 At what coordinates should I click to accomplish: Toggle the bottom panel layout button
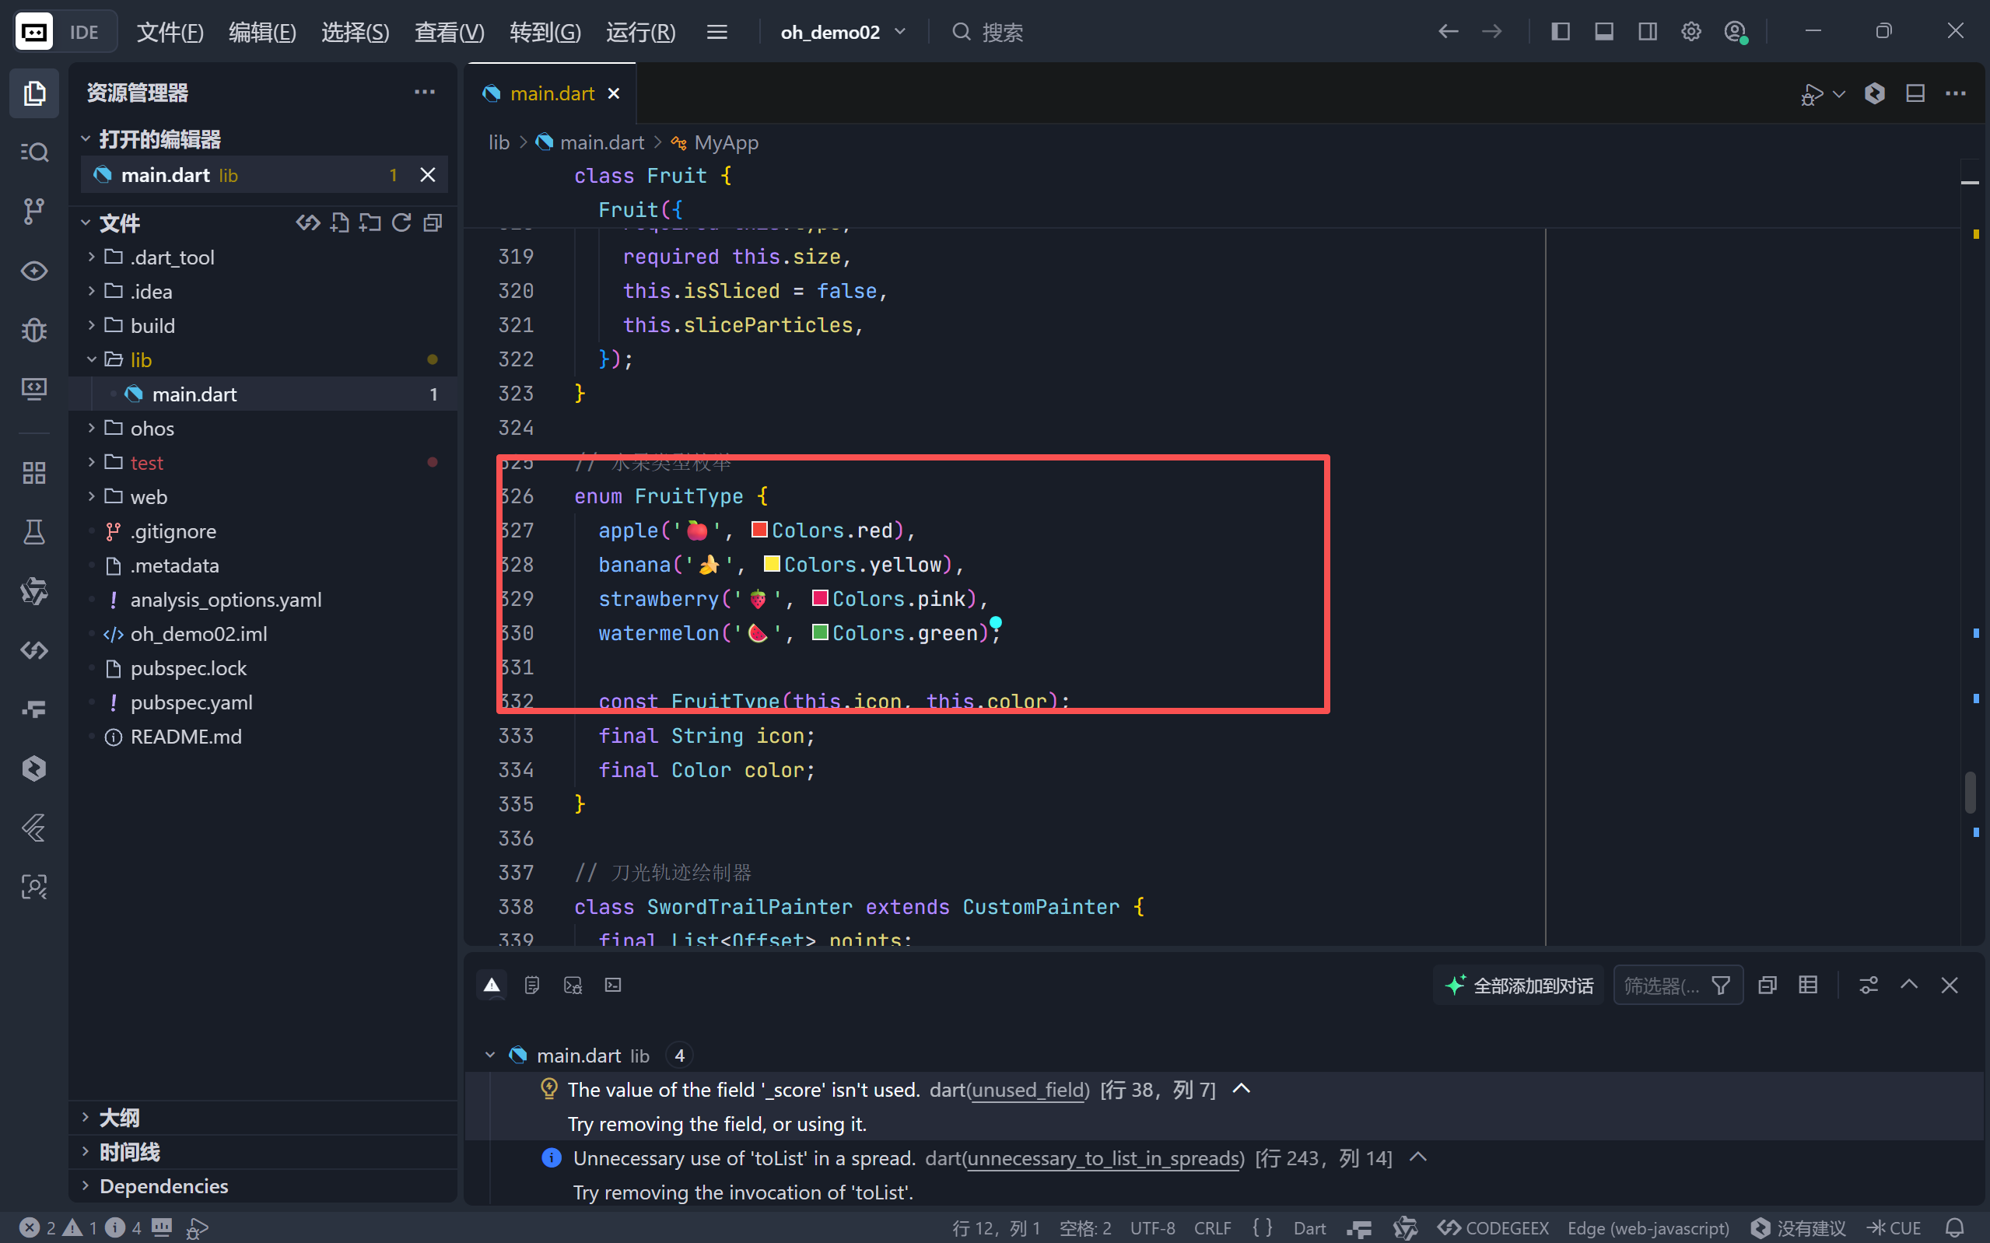(x=1603, y=32)
